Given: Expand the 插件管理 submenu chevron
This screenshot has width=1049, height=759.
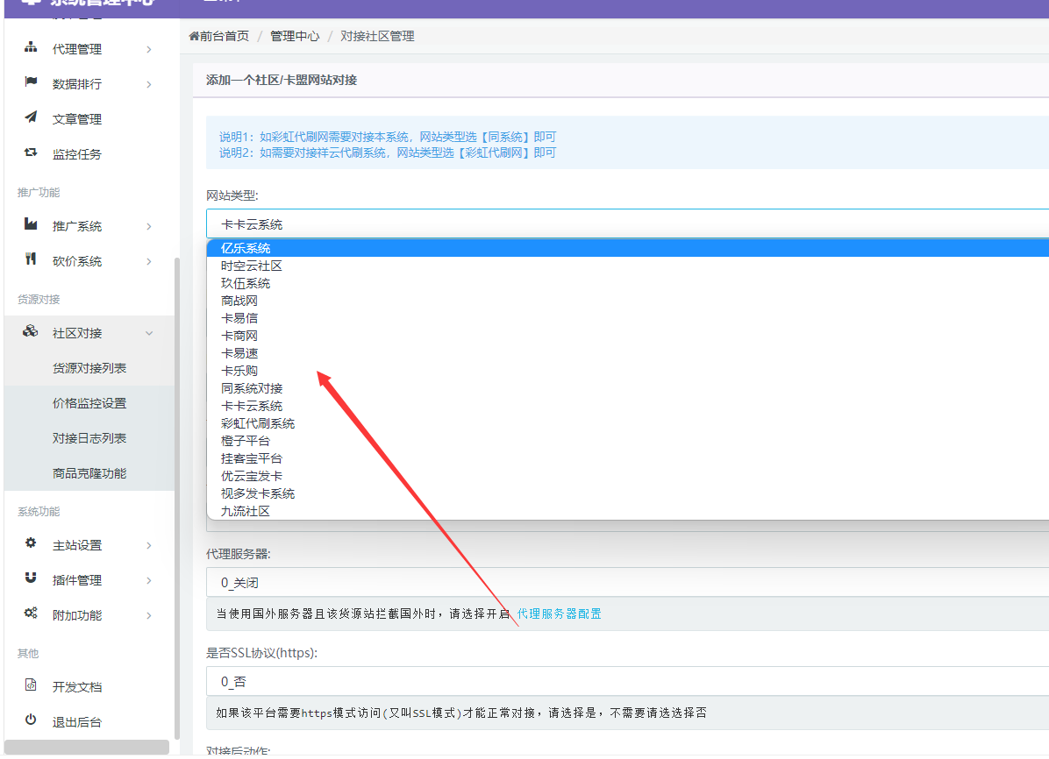Looking at the screenshot, I should pyautogui.click(x=149, y=580).
